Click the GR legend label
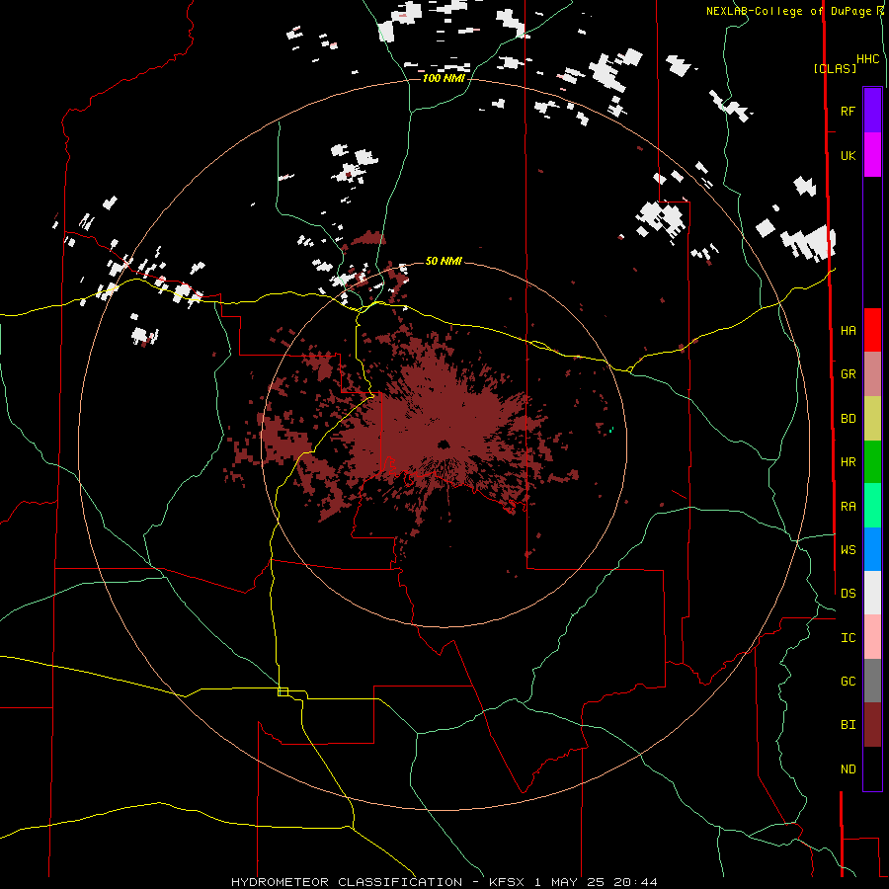The height and width of the screenshot is (889, 889). 848,374
